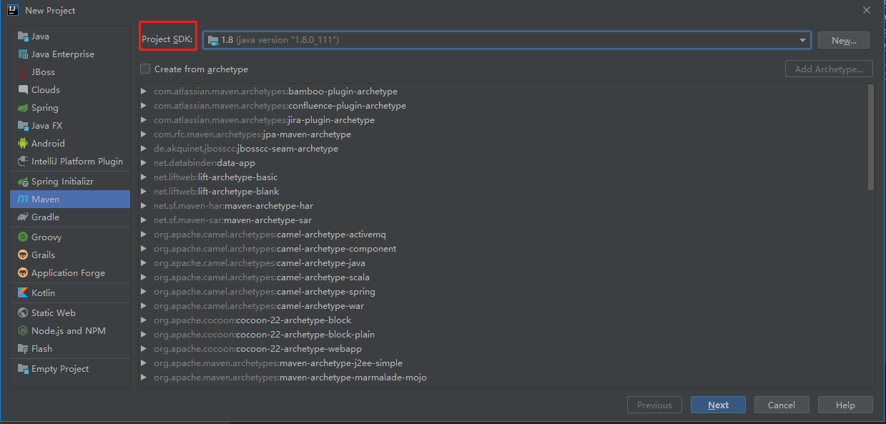
Task: Click the Grails icon in sidebar
Action: 23,255
